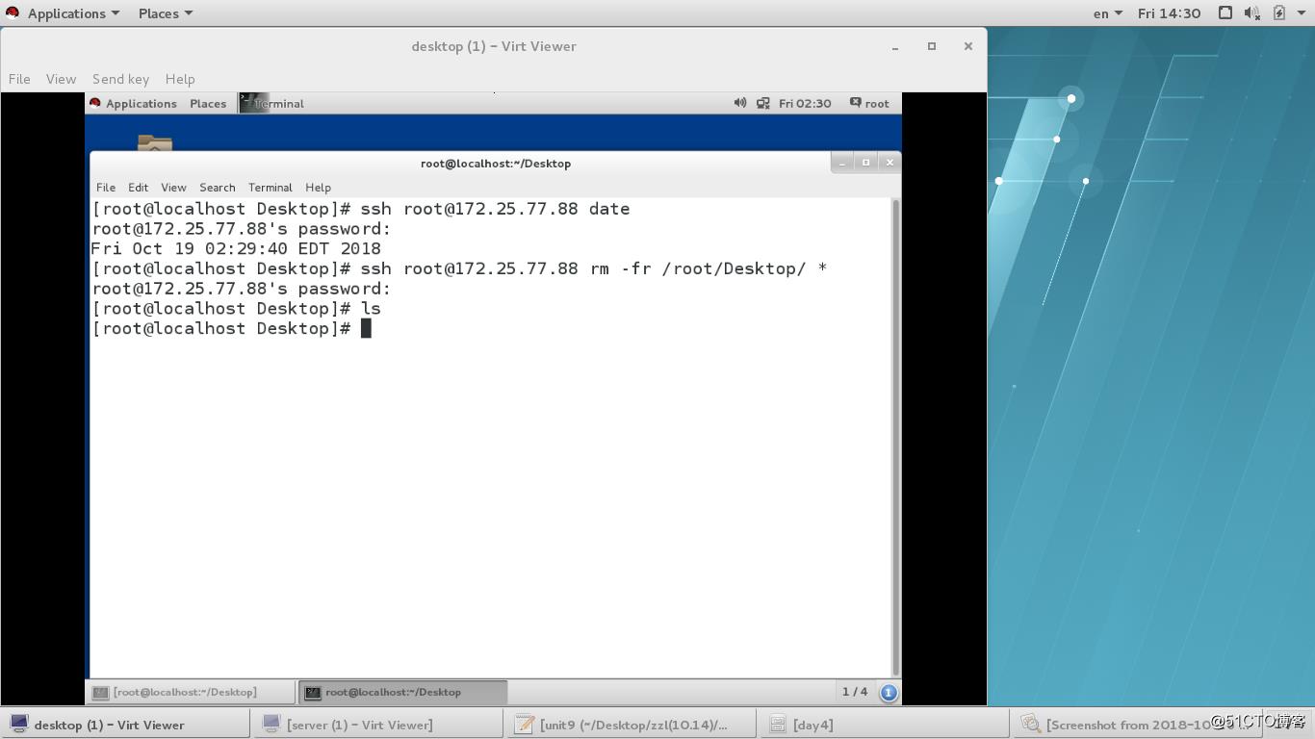The width and height of the screenshot is (1315, 739).
Task: Open the 'en' input language dropdown
Action: pyautogui.click(x=1107, y=13)
